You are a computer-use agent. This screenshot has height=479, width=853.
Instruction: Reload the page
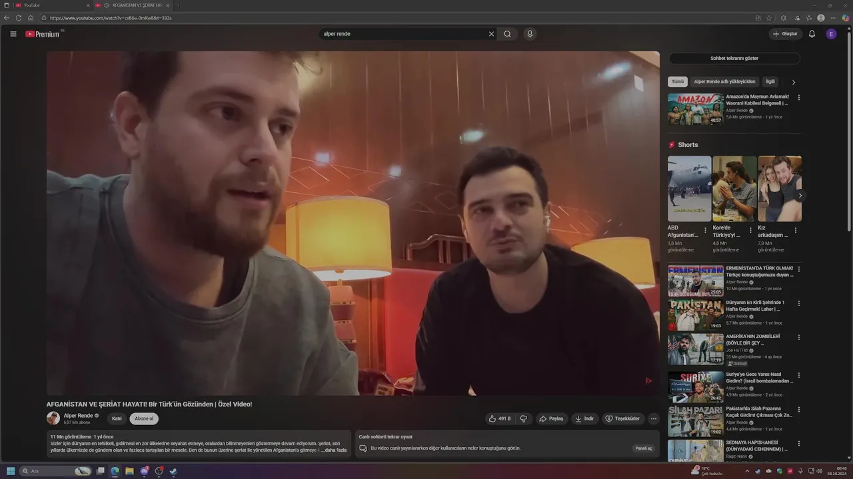19,18
